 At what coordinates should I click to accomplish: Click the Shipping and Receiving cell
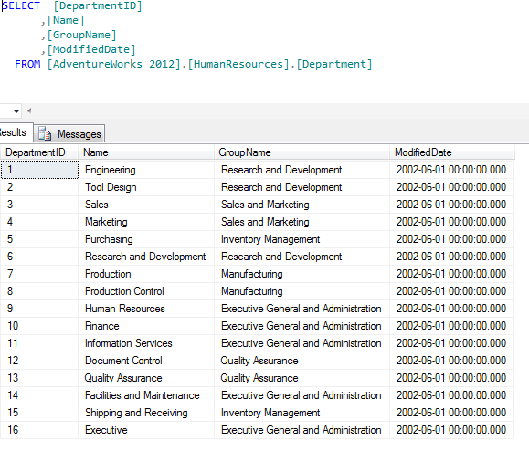pyautogui.click(x=146, y=413)
